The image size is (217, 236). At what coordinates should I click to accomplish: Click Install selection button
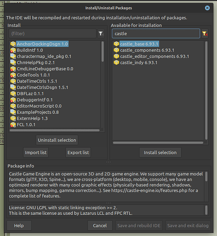click(x=160, y=152)
